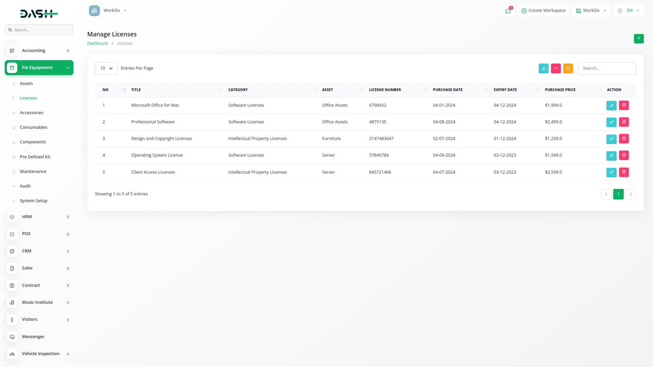Image resolution: width=653 pixels, height=367 pixels.
Task: Click the green add license plus button
Action: (638, 38)
